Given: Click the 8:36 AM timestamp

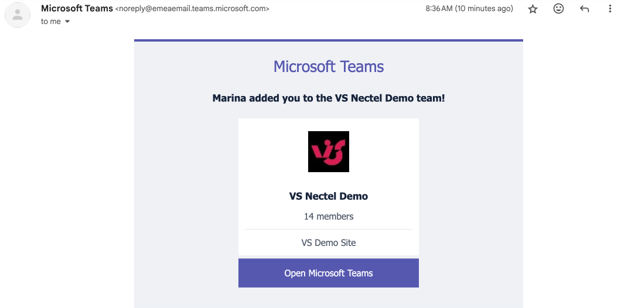Looking at the screenshot, I should [439, 8].
